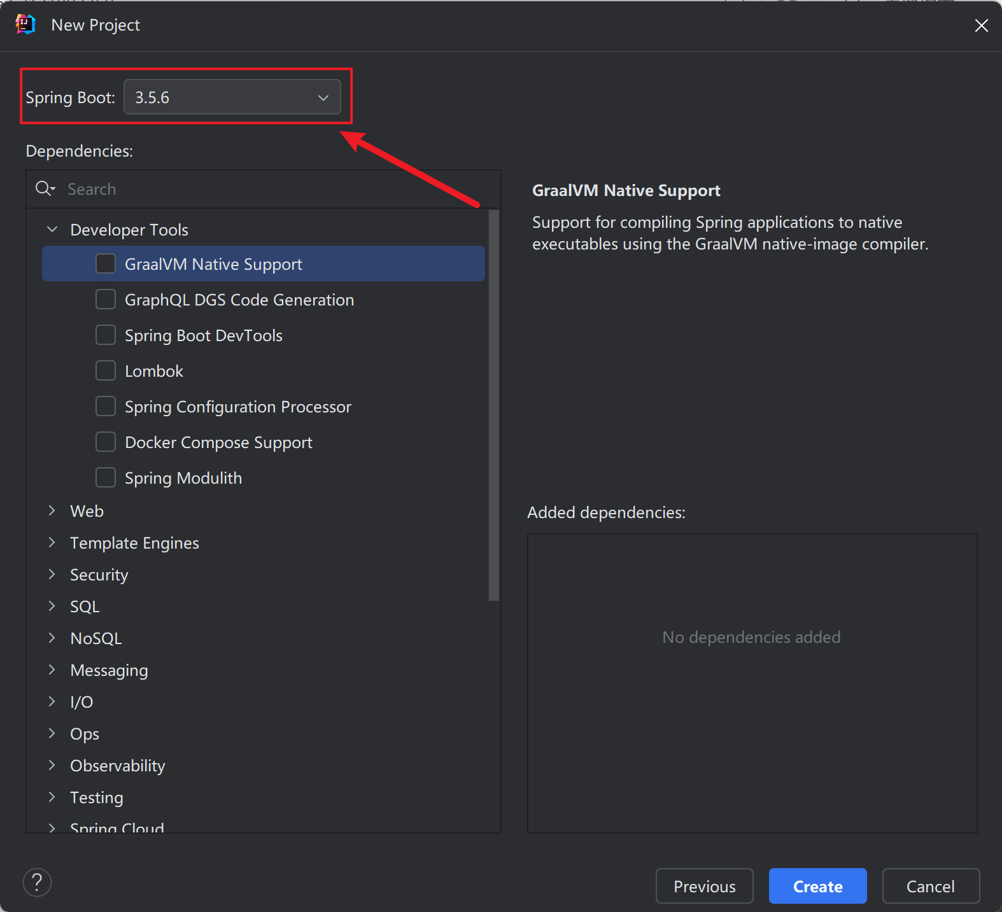This screenshot has height=912, width=1002.
Task: Click the IntelliJ IDEA logo icon
Action: point(25,24)
